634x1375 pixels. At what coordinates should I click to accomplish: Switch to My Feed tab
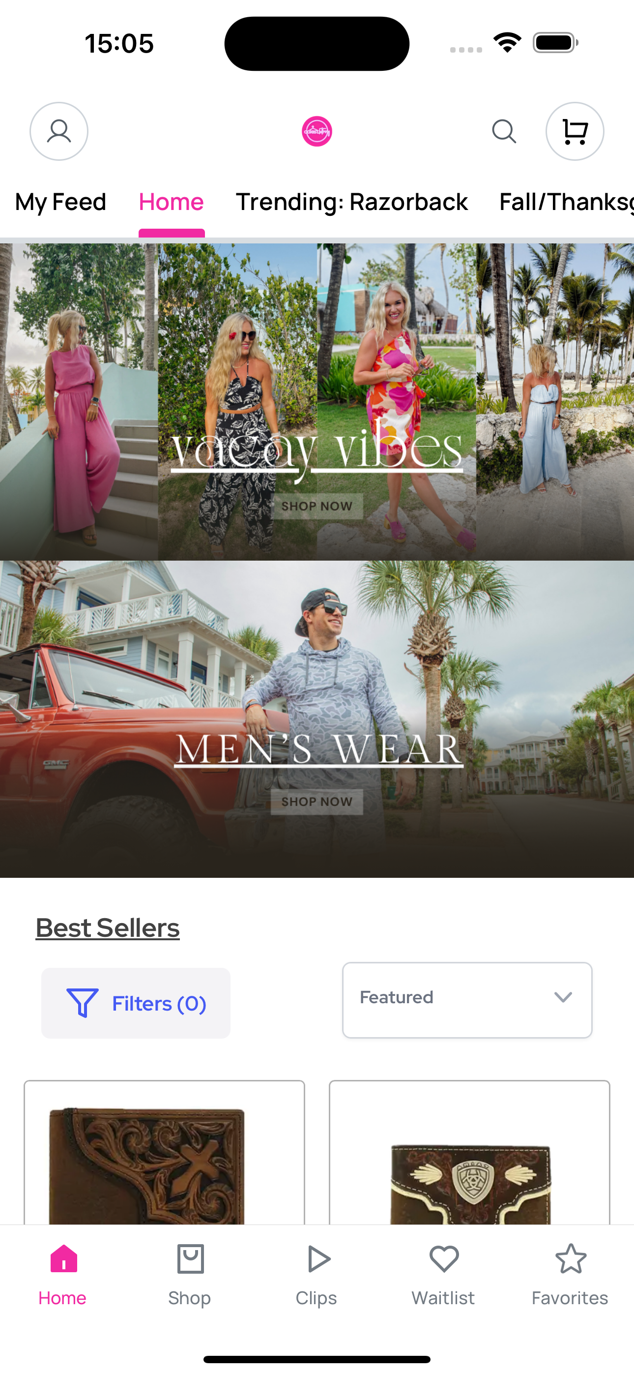[x=61, y=202]
